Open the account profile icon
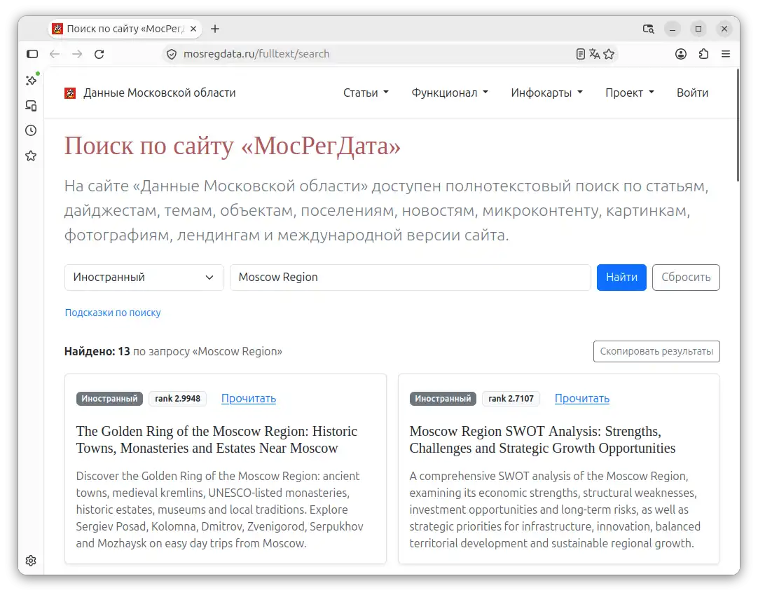 pyautogui.click(x=681, y=54)
